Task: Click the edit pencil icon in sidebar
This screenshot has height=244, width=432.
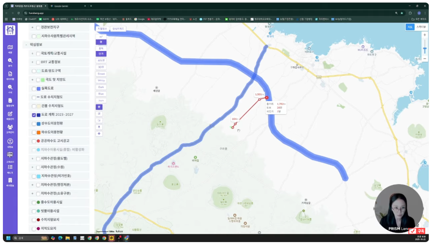Action: coord(10,114)
